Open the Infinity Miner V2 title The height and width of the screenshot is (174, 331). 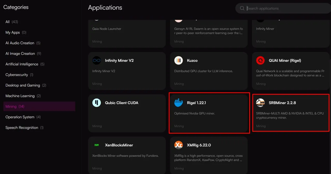(x=119, y=61)
